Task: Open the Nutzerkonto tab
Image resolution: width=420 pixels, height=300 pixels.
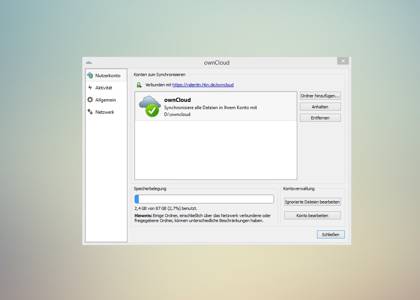Action: (x=106, y=76)
